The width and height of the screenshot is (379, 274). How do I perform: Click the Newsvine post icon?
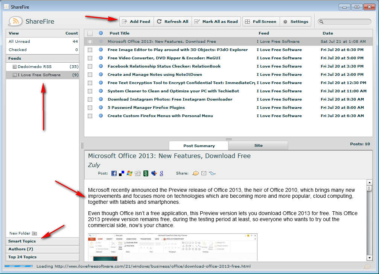[x=146, y=173]
